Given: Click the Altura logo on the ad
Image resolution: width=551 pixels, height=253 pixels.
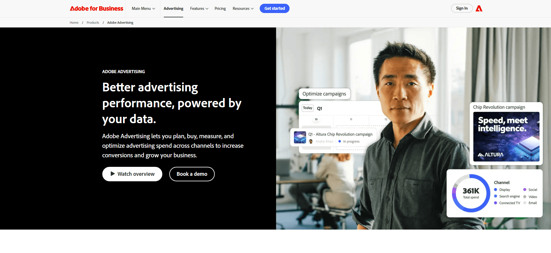Looking at the screenshot, I should (490, 155).
